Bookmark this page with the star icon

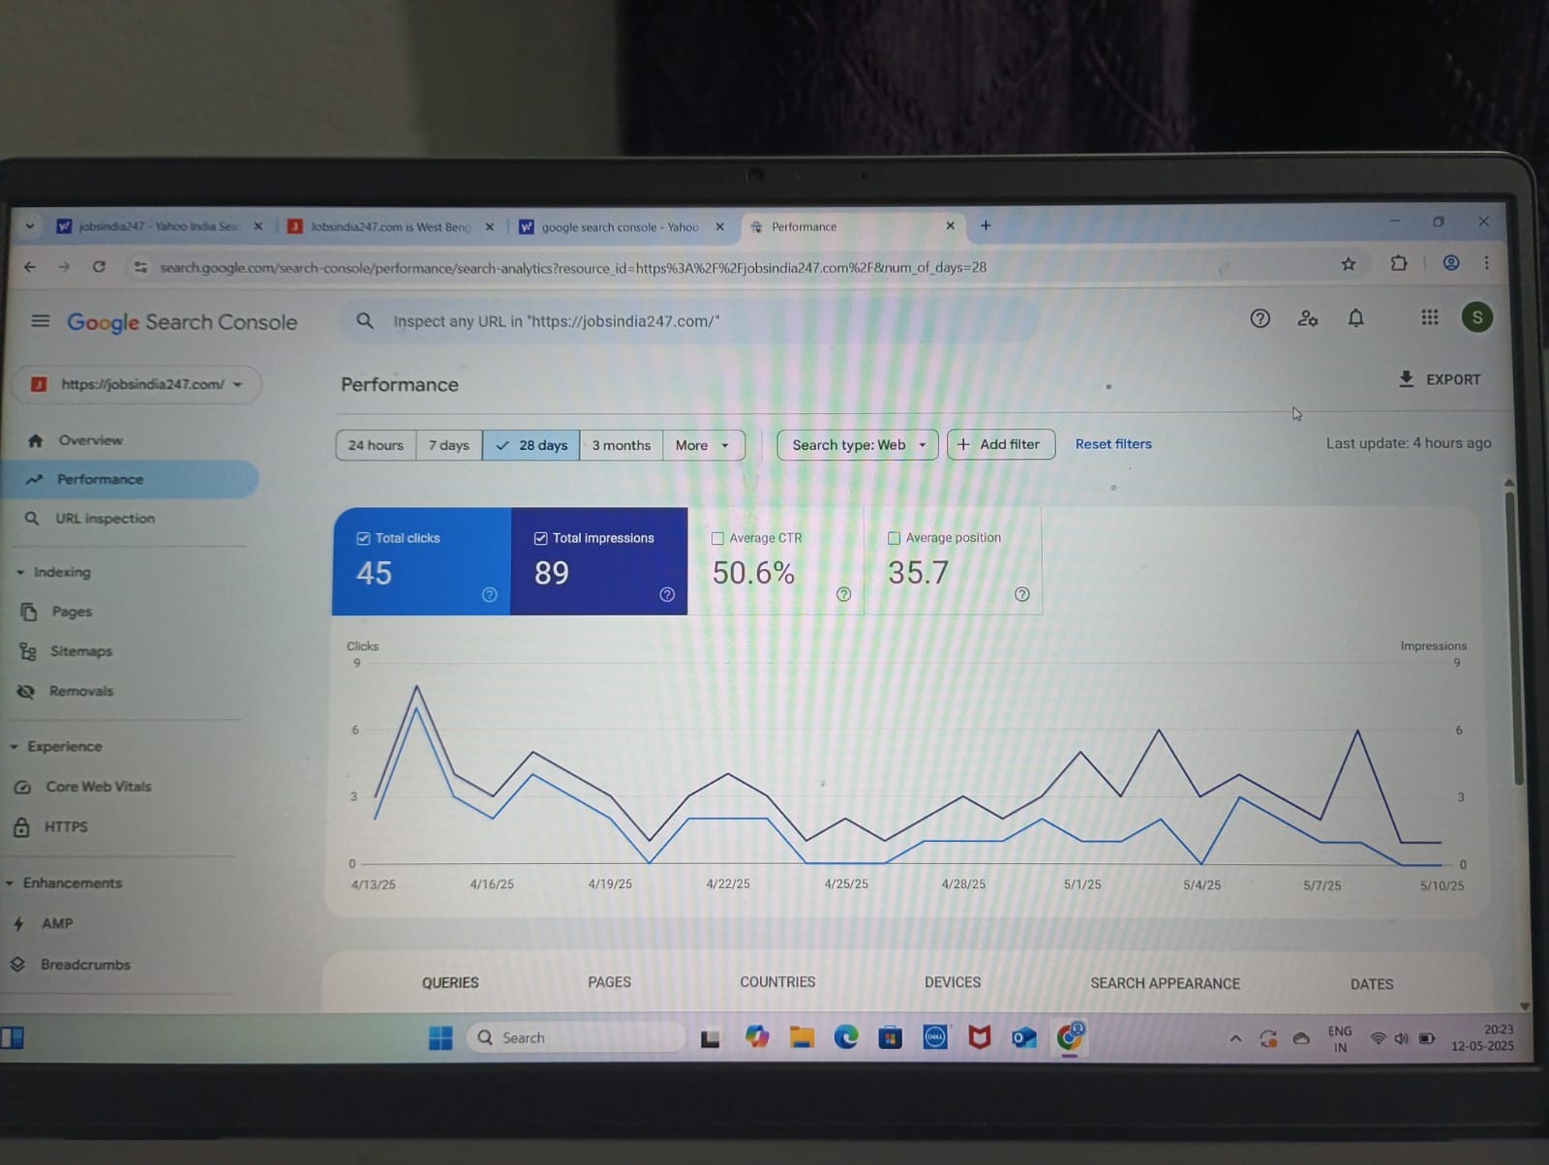point(1348,264)
